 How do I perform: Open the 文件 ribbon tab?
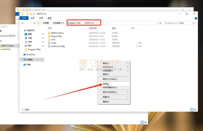tap(24, 18)
